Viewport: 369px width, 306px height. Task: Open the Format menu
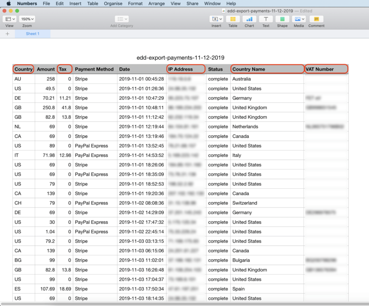[x=135, y=4]
